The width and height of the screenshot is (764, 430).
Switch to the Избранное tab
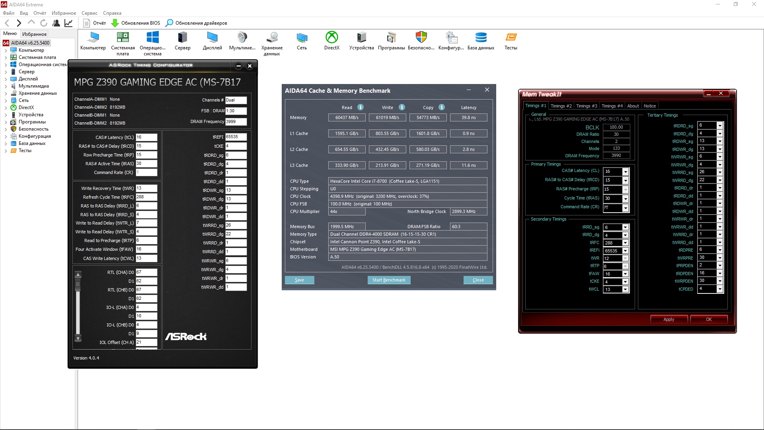click(34, 34)
